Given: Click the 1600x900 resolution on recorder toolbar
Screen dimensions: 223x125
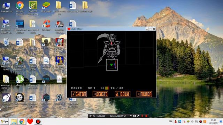Looking at the screenshot, I should 101,116.
